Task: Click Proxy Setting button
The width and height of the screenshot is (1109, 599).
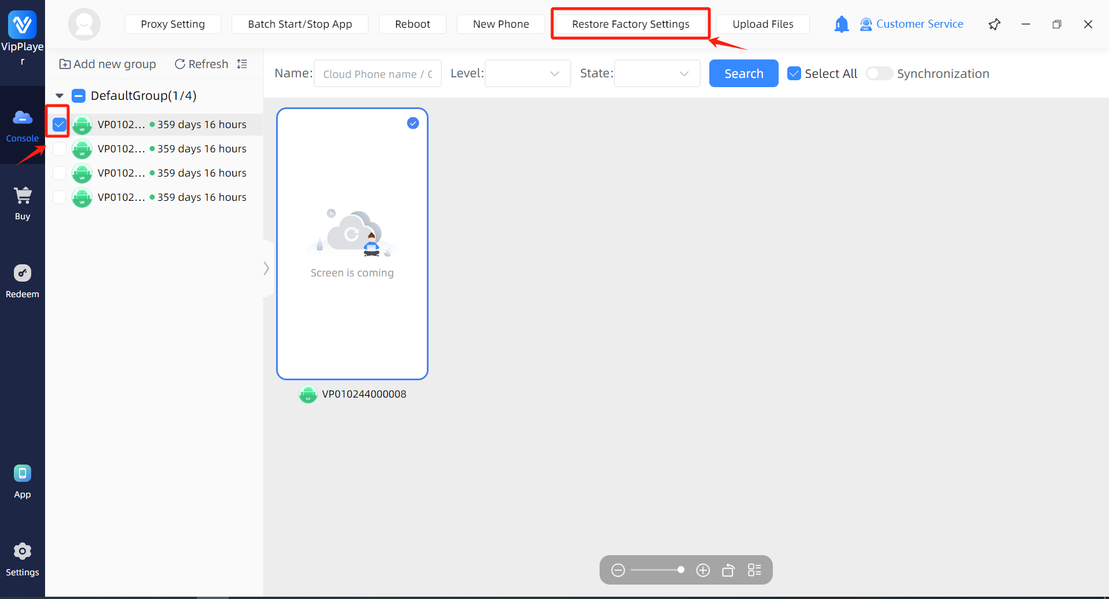Action: [x=173, y=24]
